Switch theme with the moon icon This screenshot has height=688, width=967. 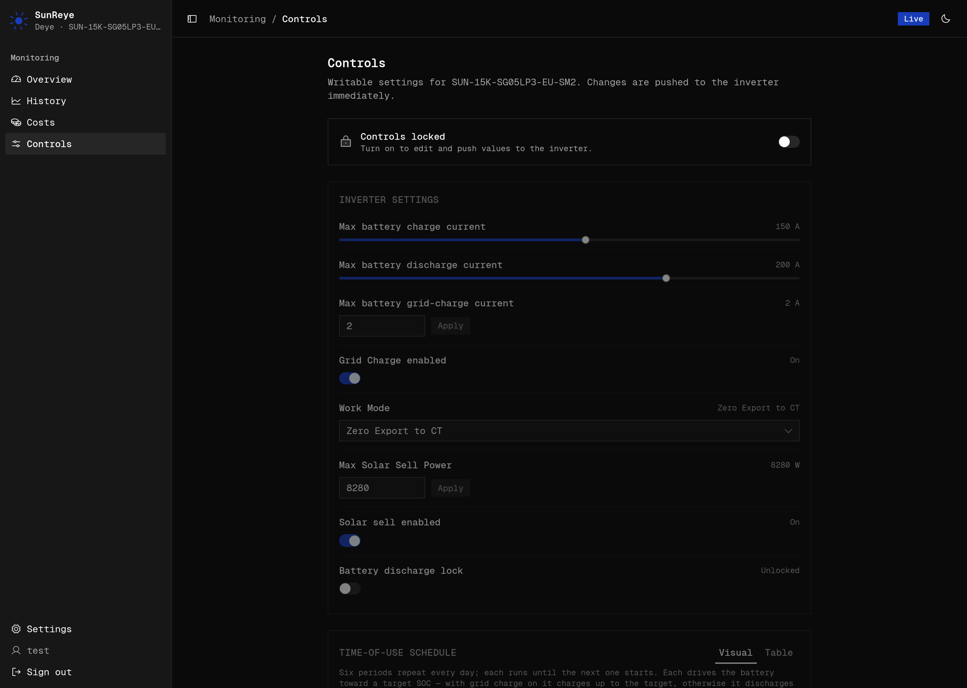tap(946, 18)
